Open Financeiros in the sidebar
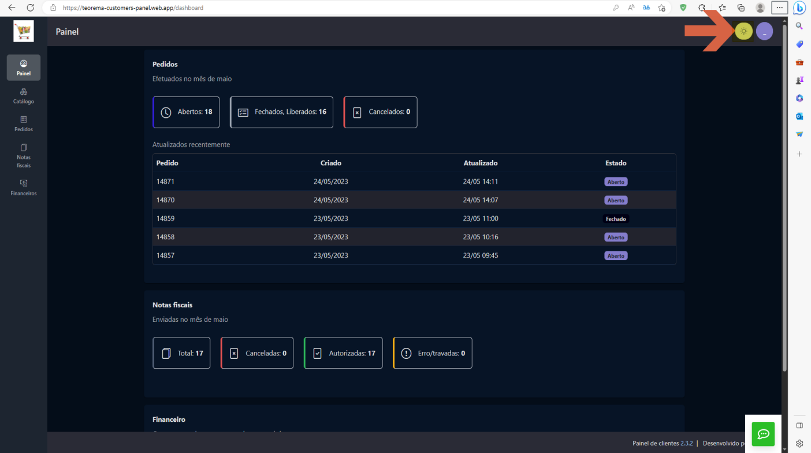This screenshot has width=811, height=453. (x=24, y=188)
